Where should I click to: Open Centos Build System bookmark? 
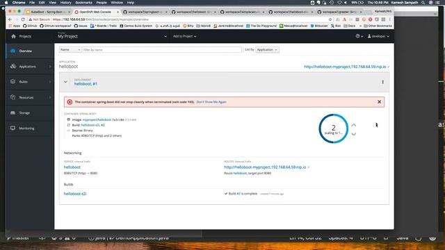click(x=136, y=26)
